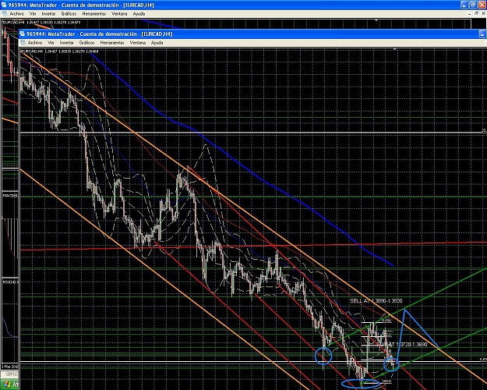Click the MetaTrader app icon in inner title bar
Image resolution: width=487 pixels, height=390 pixels.
point(22,34)
